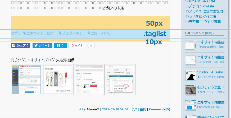Click the Twitter ツイート button
231x118 pixels.
click(42, 46)
